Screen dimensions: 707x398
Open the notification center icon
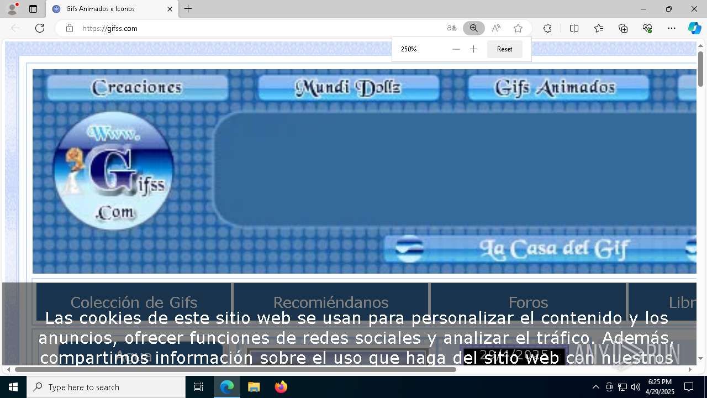[689, 387]
